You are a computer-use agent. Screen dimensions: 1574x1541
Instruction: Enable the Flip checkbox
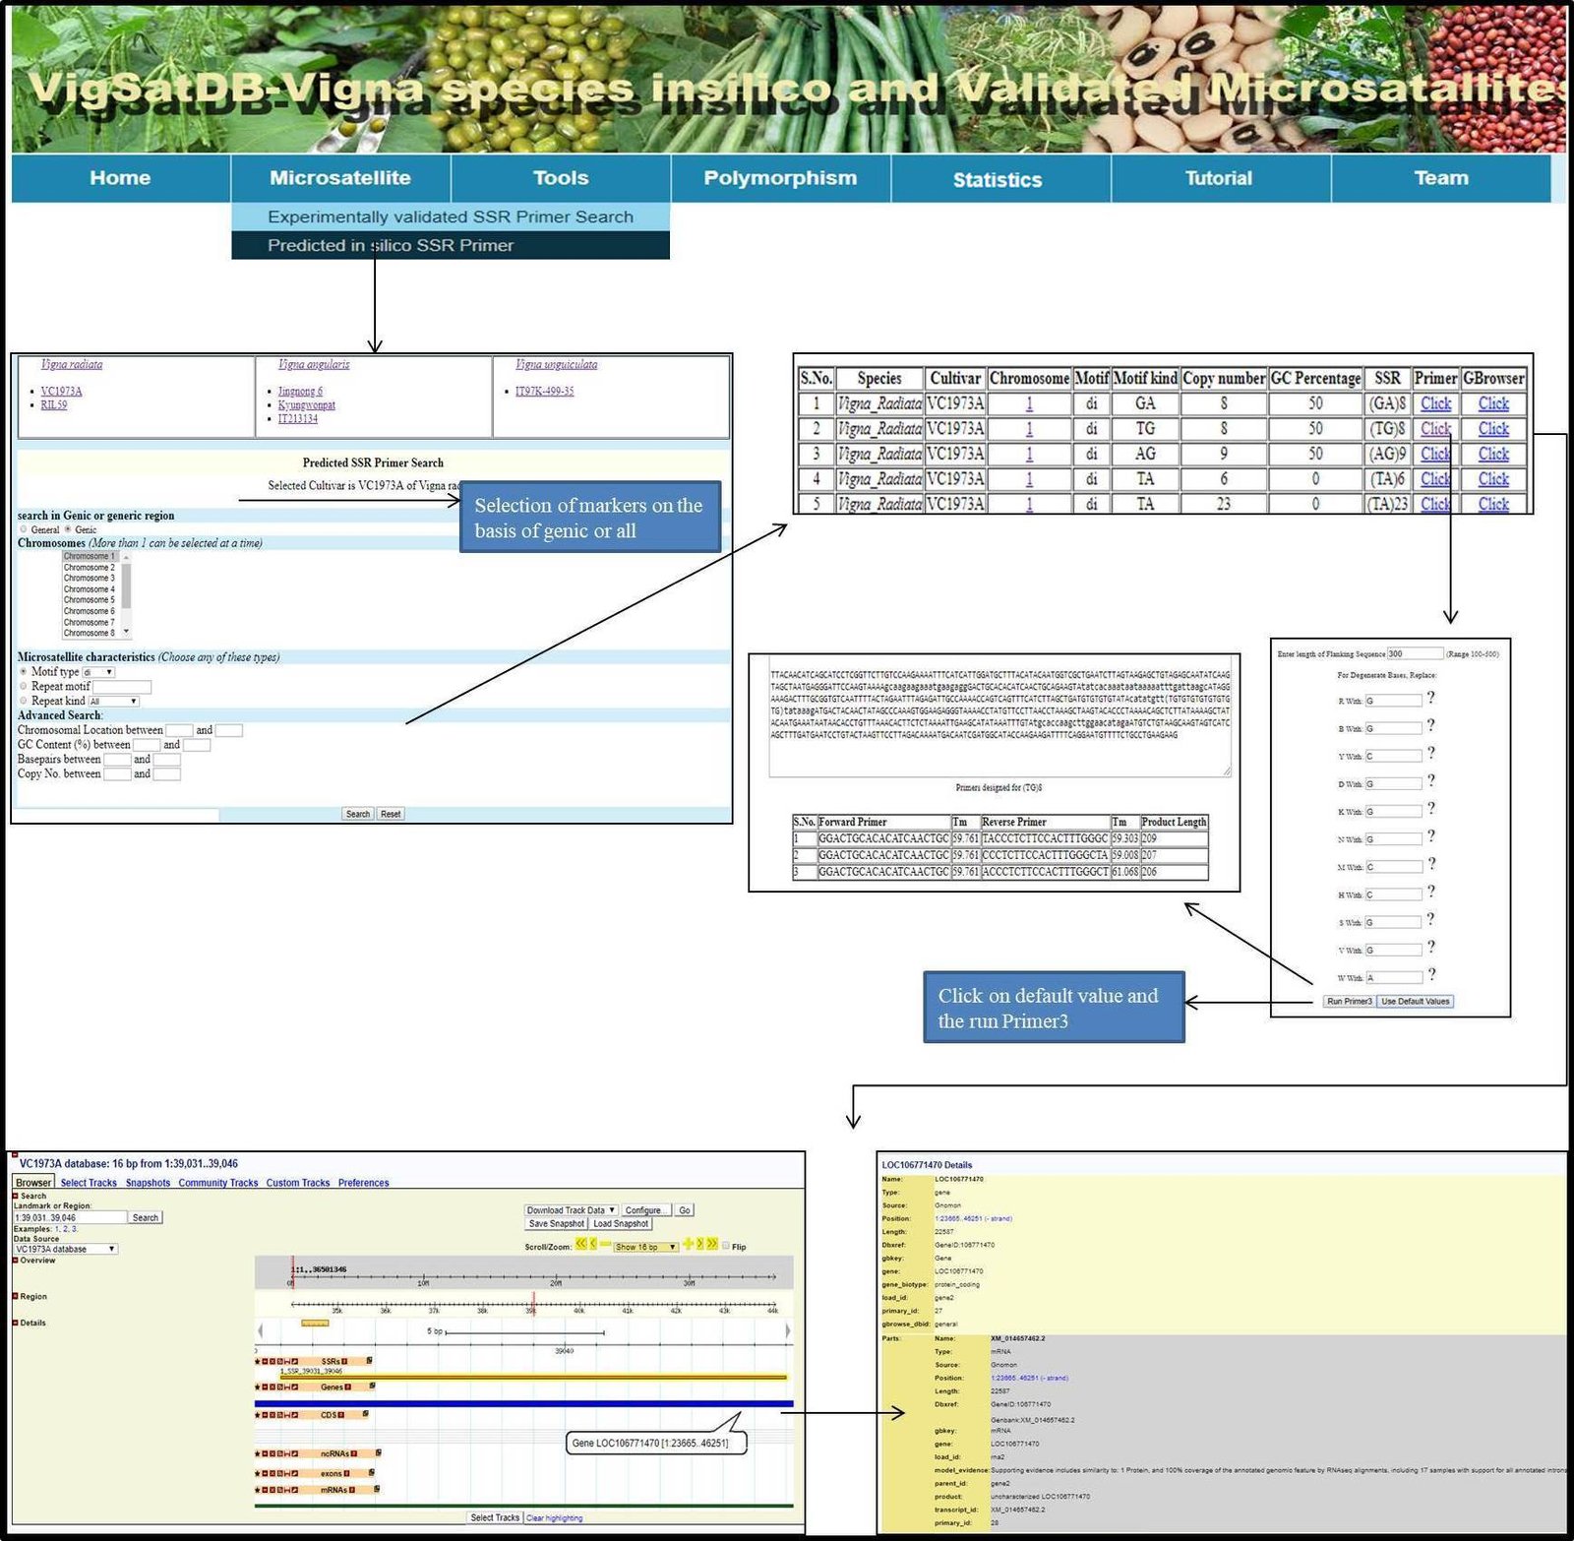click(726, 1246)
